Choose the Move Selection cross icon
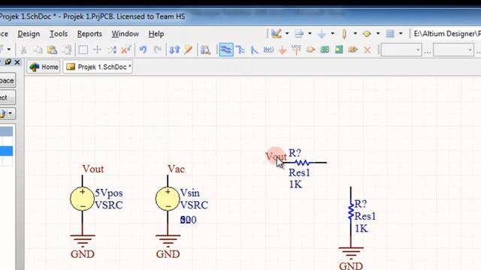This screenshot has width=481, height=270. click(97, 50)
